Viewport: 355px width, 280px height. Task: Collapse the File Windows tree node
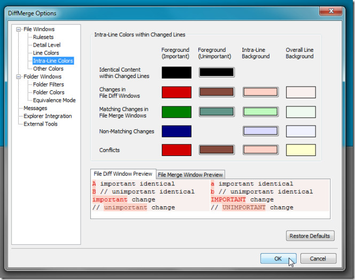click(x=19, y=29)
